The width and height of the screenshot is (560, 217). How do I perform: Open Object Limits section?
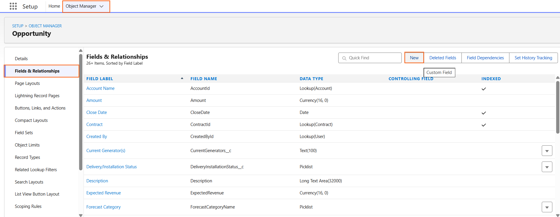coord(27,145)
